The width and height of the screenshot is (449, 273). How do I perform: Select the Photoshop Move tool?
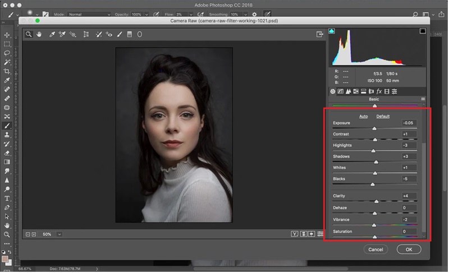pyautogui.click(x=7, y=35)
